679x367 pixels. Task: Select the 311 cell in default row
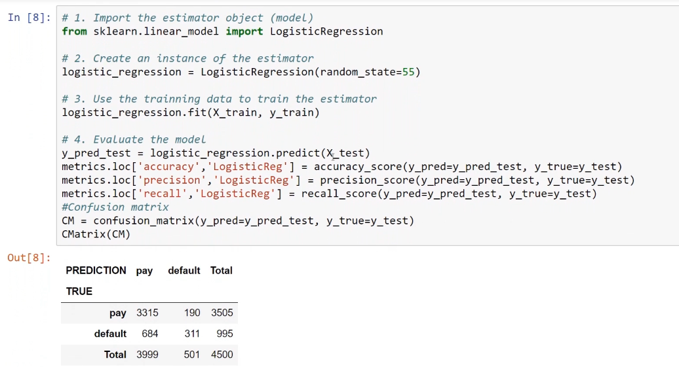[x=192, y=334]
